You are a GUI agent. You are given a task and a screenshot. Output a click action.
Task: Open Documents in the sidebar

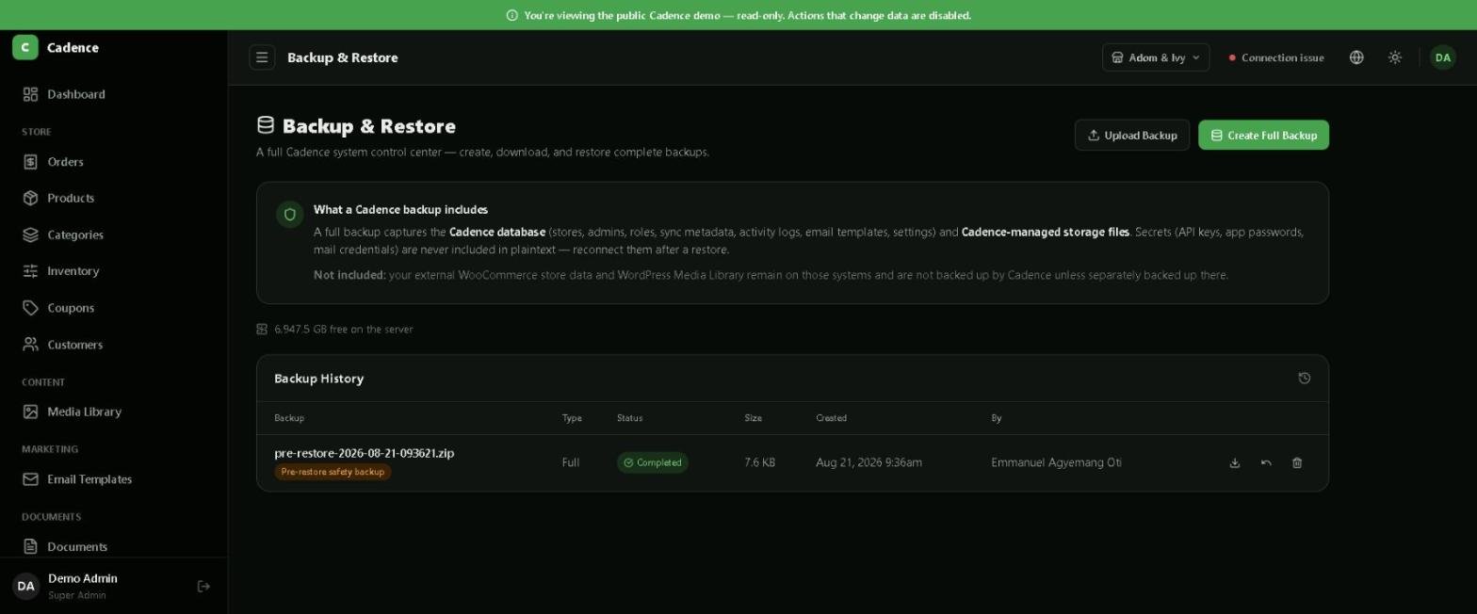coord(113,546)
